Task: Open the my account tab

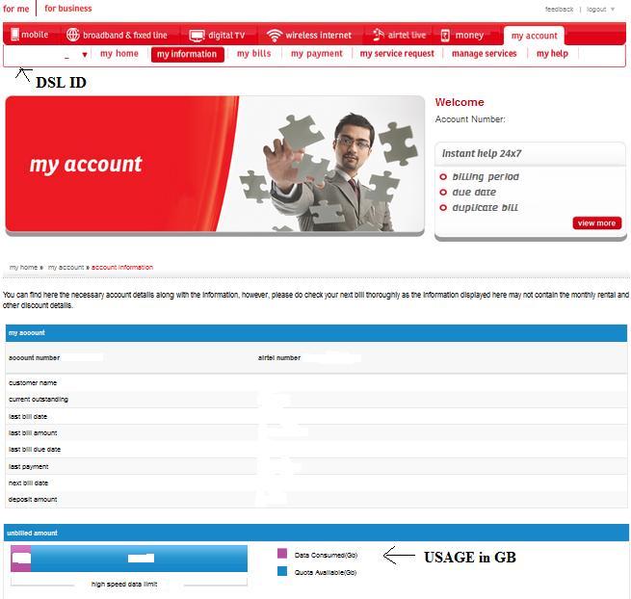Action: point(534,36)
